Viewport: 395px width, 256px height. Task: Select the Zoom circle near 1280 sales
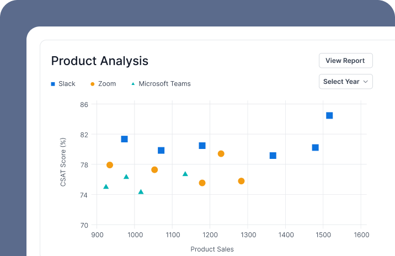[x=241, y=181]
